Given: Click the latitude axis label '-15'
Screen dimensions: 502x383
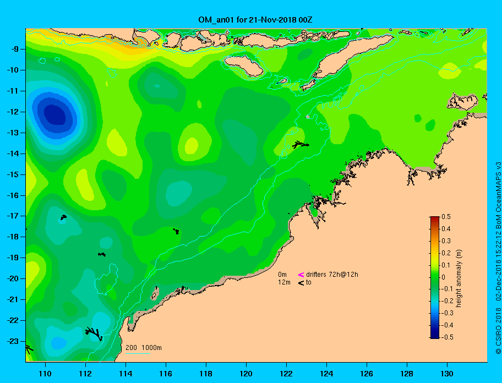Looking at the screenshot, I should pos(13,174).
